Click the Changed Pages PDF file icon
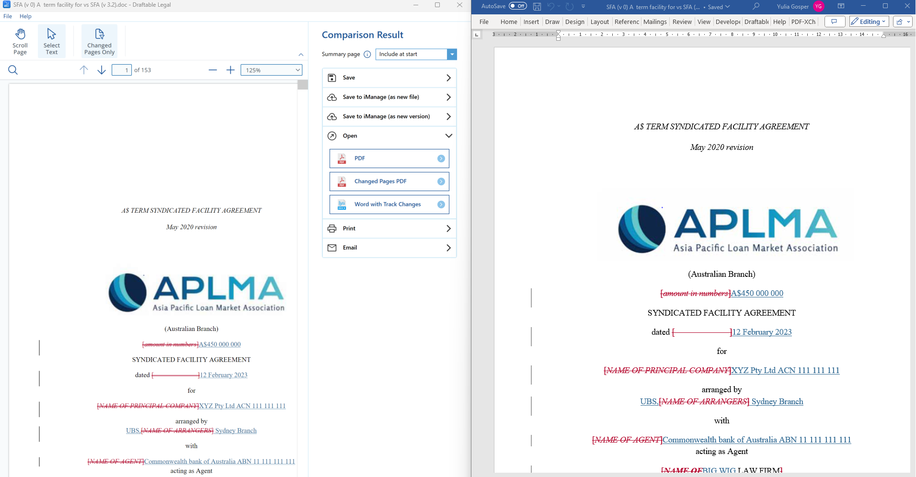 [342, 182]
